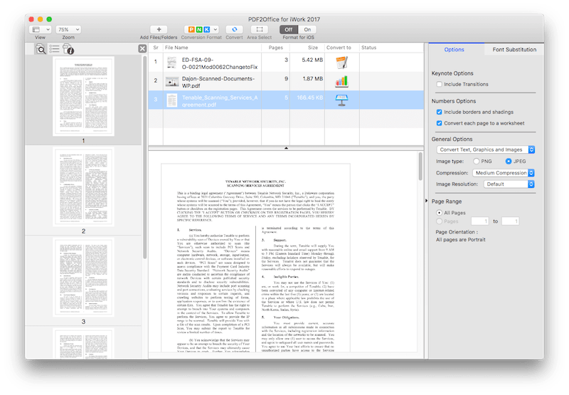Click the page range end field
Screen dimensions: 569x395
click(510, 221)
